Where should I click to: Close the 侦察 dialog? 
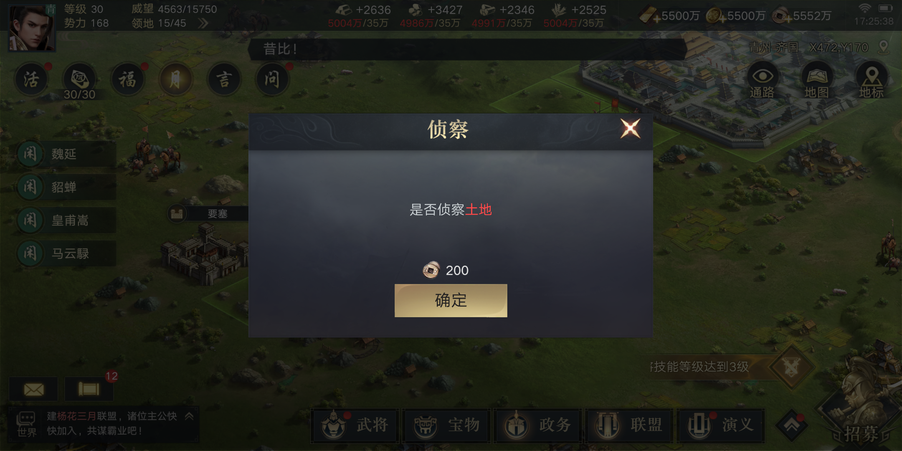pyautogui.click(x=630, y=129)
